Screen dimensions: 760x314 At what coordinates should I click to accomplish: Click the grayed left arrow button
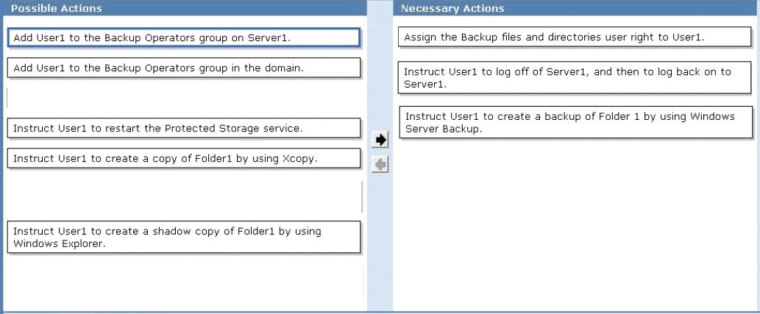[380, 165]
